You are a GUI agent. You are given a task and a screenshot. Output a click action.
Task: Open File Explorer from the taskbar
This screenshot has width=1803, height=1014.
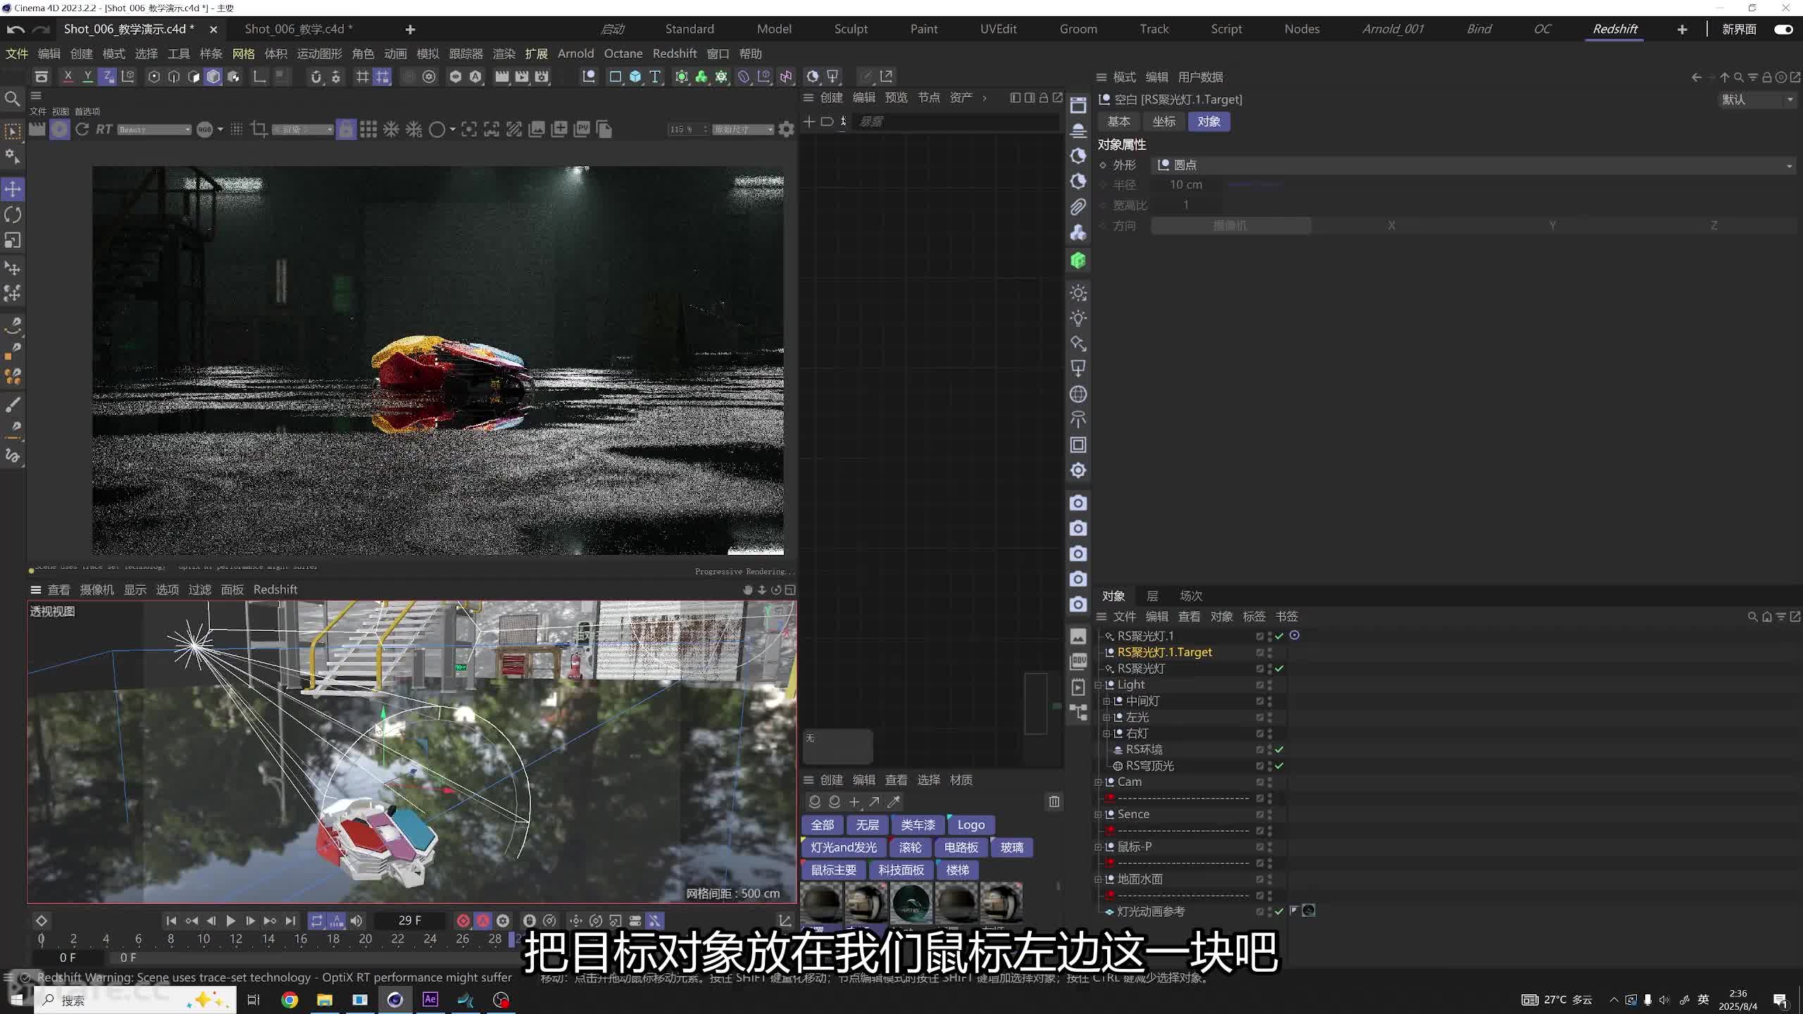(x=325, y=1000)
